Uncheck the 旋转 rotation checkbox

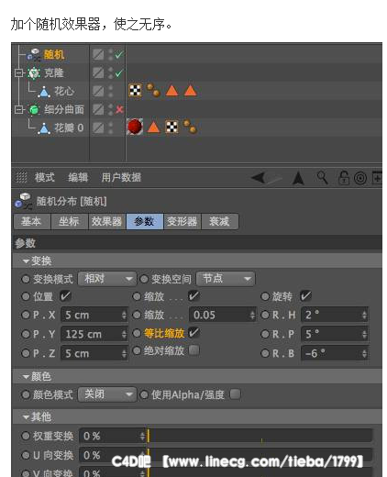tap(305, 295)
